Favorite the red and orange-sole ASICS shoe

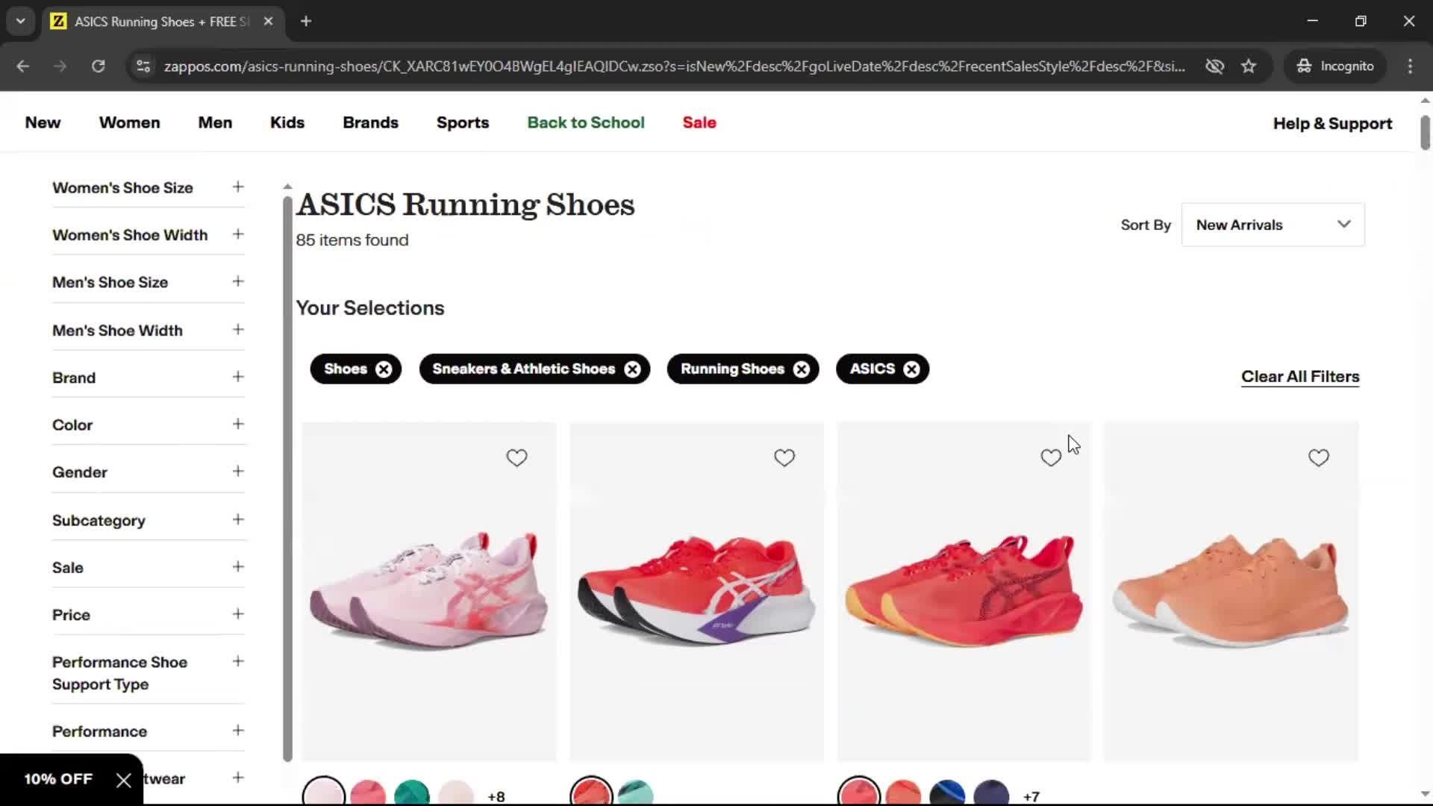coord(1051,457)
